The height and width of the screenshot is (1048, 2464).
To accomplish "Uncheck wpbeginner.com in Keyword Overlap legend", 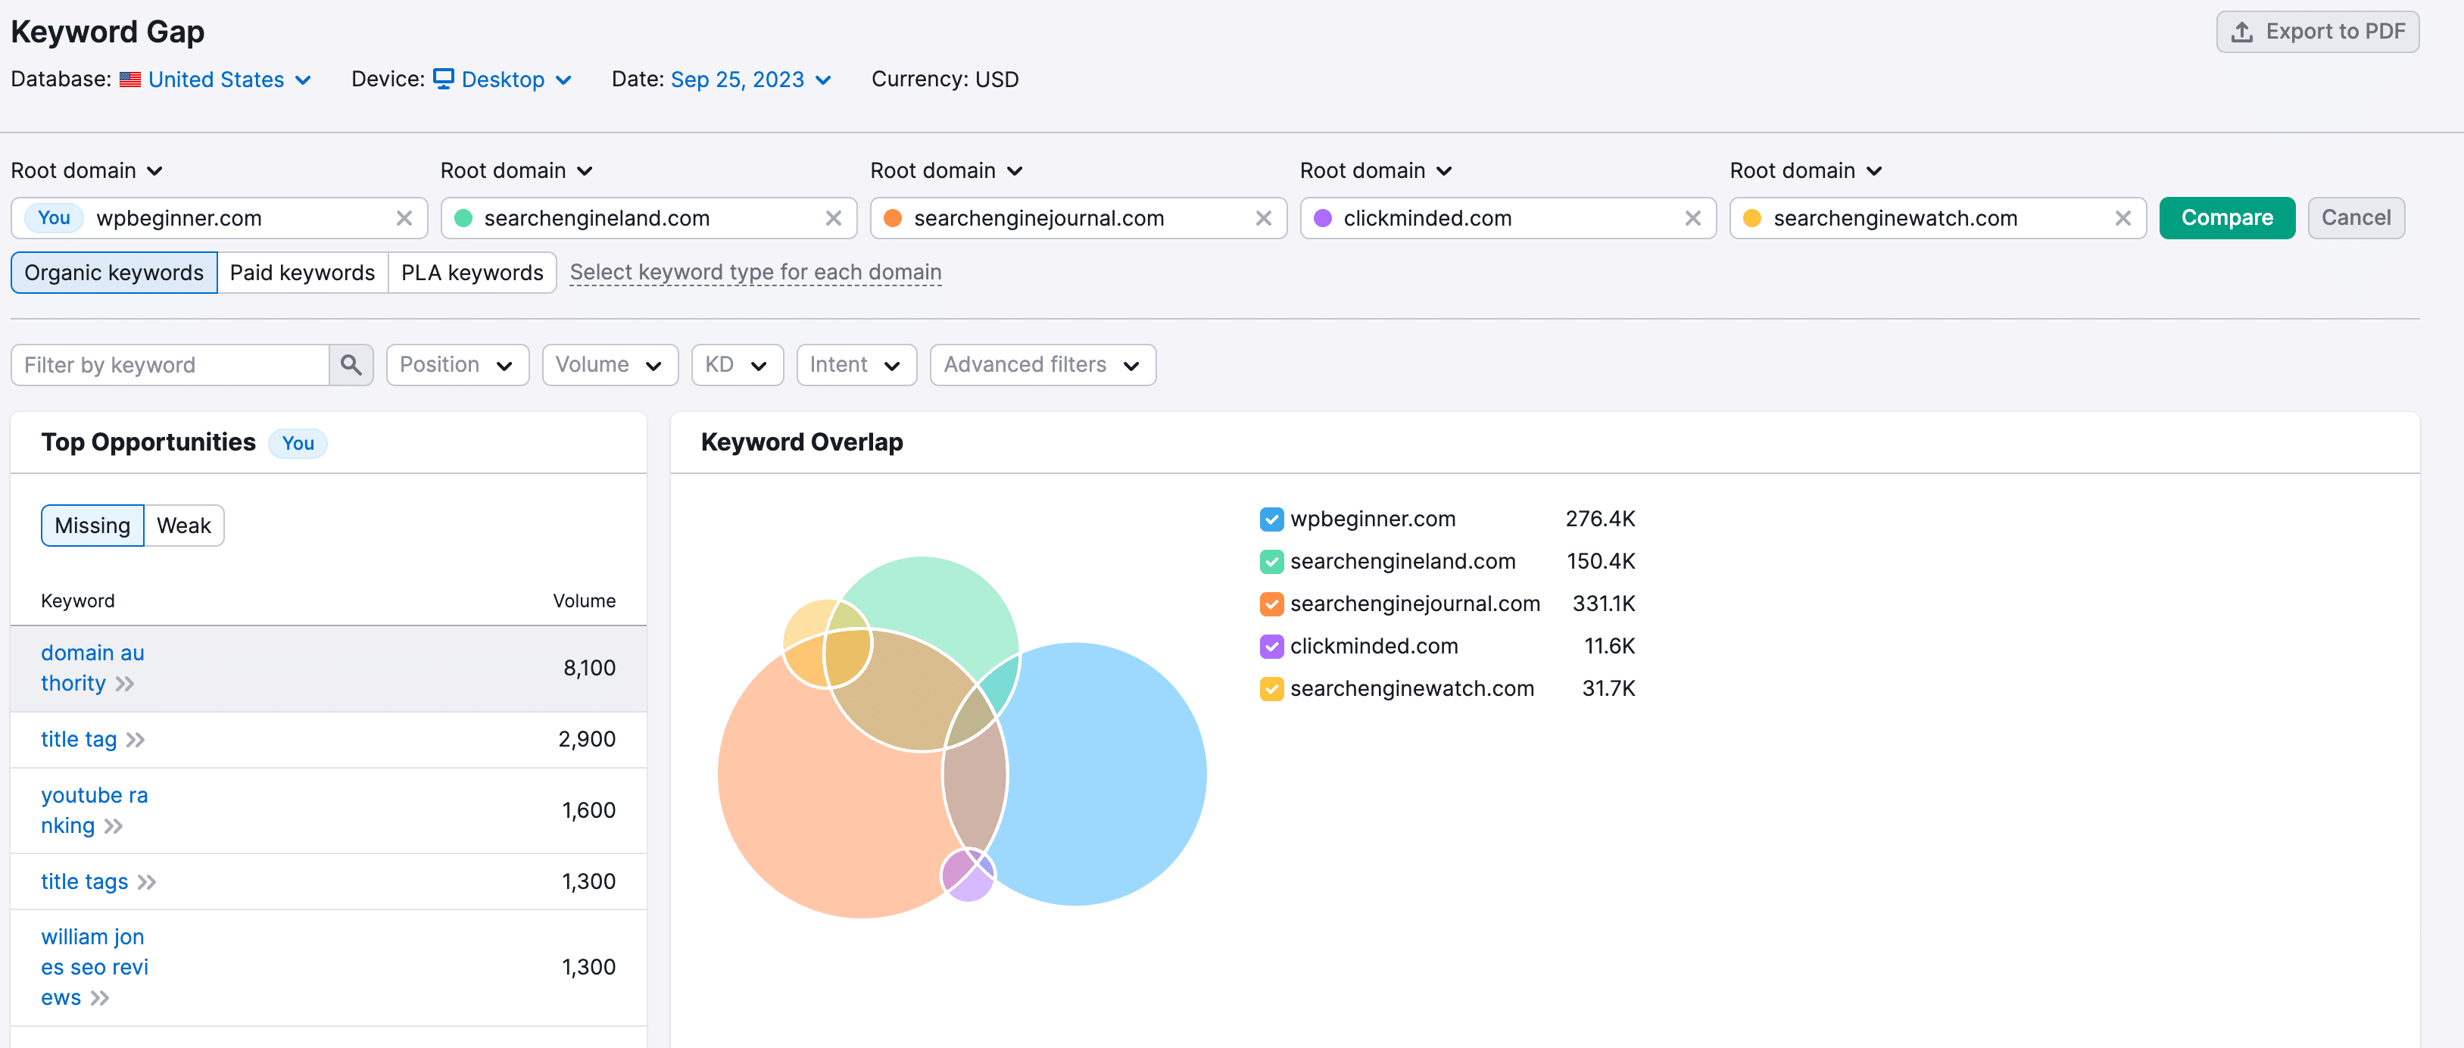I will 1271,519.
